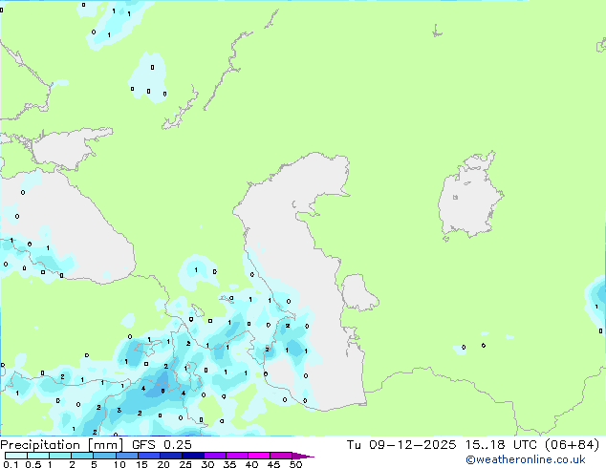This screenshot has height=468, width=606.
Task: Click the 'Precipitation [mm]' title text
Action: (x=61, y=445)
